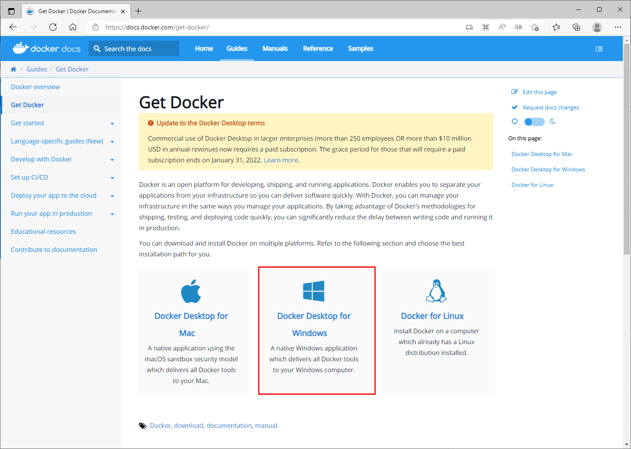Click the site info lock icon
The width and height of the screenshot is (631, 449).
coord(96,27)
